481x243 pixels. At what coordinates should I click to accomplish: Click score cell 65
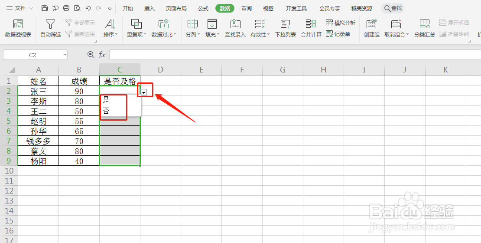[79, 131]
